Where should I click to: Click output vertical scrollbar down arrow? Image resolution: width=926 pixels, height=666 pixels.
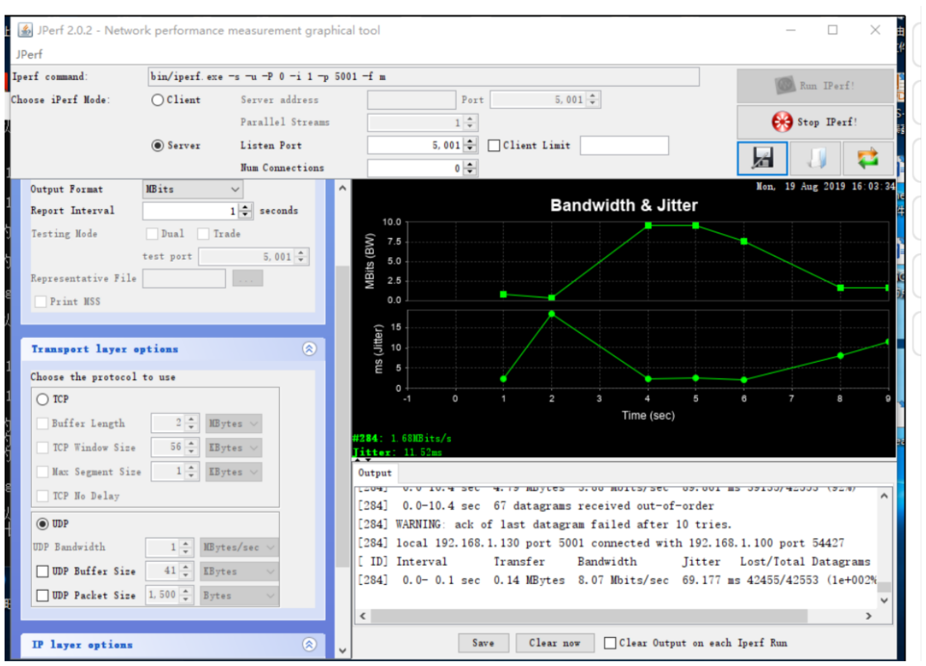884,600
